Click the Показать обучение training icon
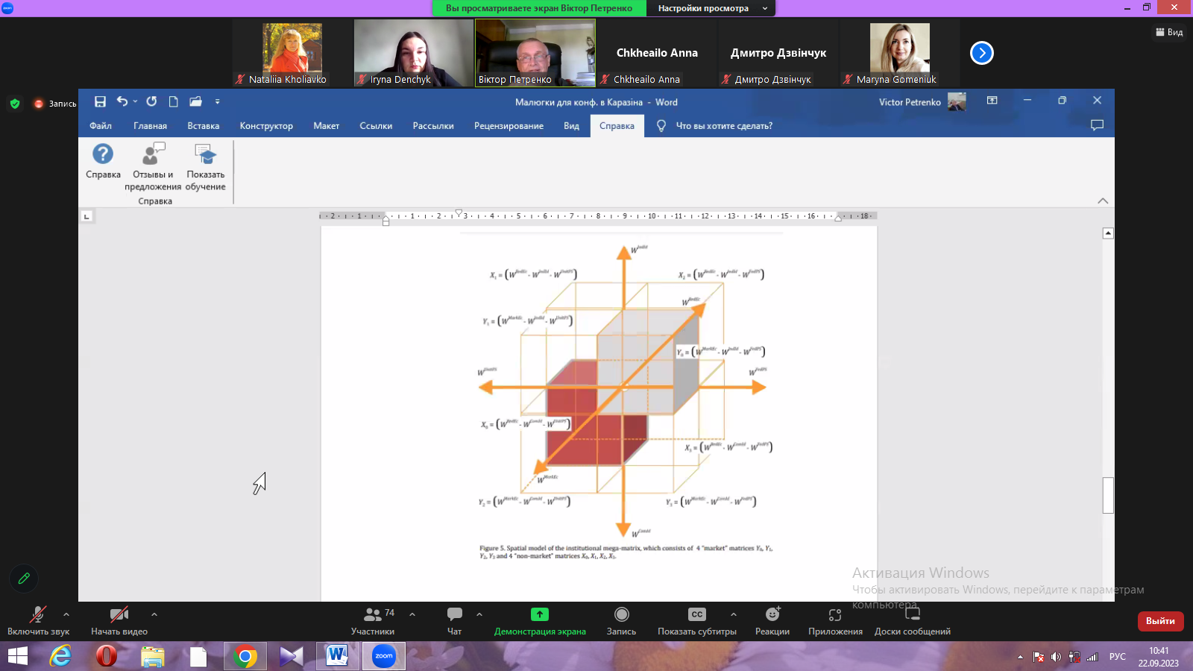This screenshot has height=671, width=1193. tap(205, 154)
